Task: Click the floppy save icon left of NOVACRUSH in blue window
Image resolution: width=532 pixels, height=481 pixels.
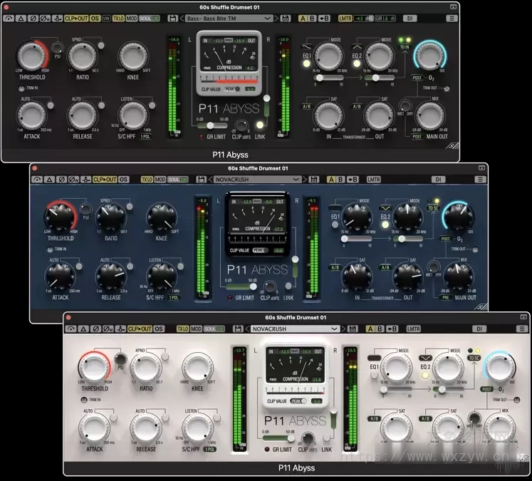Action: (x=202, y=180)
